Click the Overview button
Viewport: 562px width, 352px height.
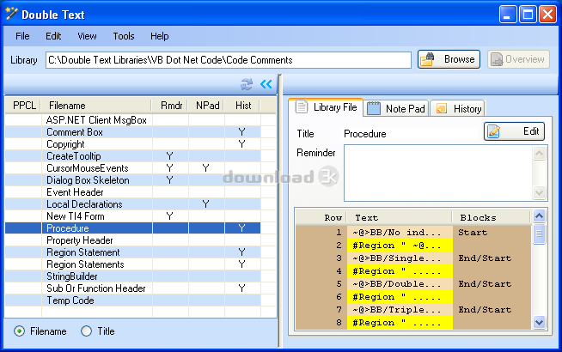point(518,59)
